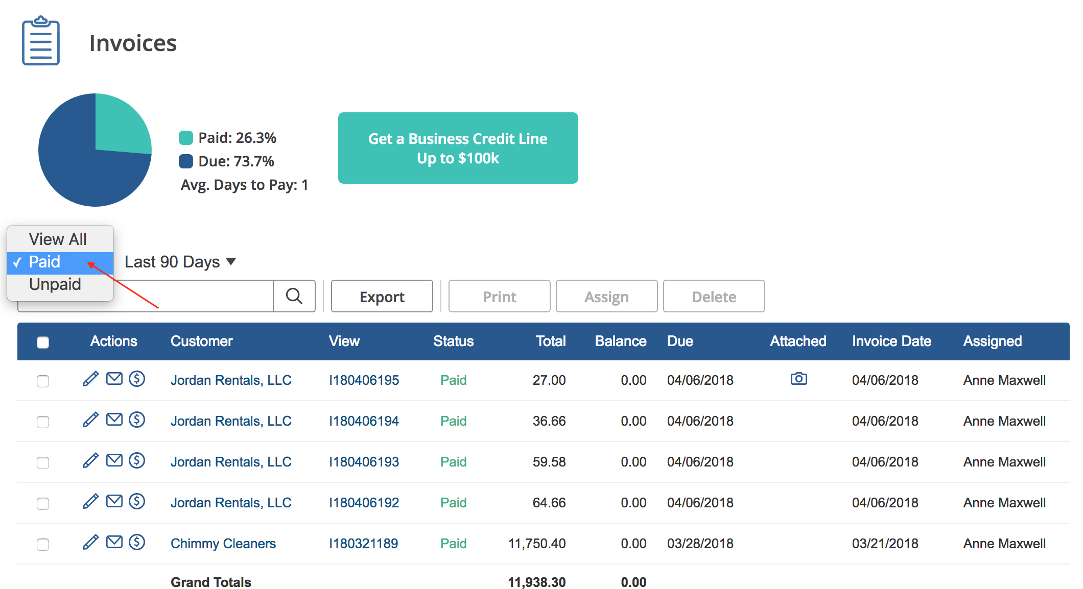This screenshot has height=589, width=1083.
Task: Click the Export button
Action: 382,297
